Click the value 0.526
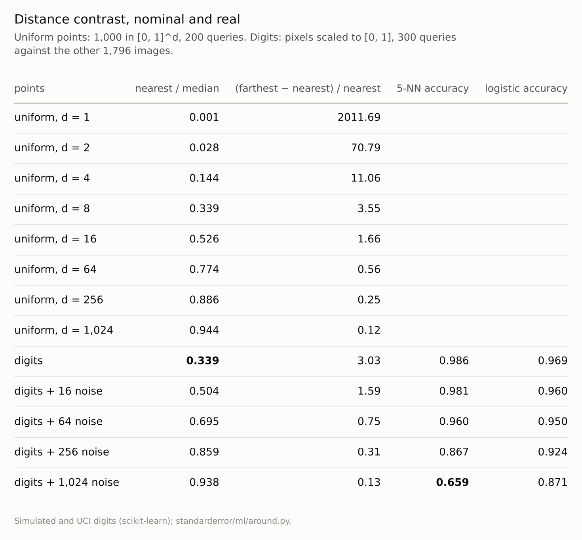The height and width of the screenshot is (540, 582). click(204, 239)
